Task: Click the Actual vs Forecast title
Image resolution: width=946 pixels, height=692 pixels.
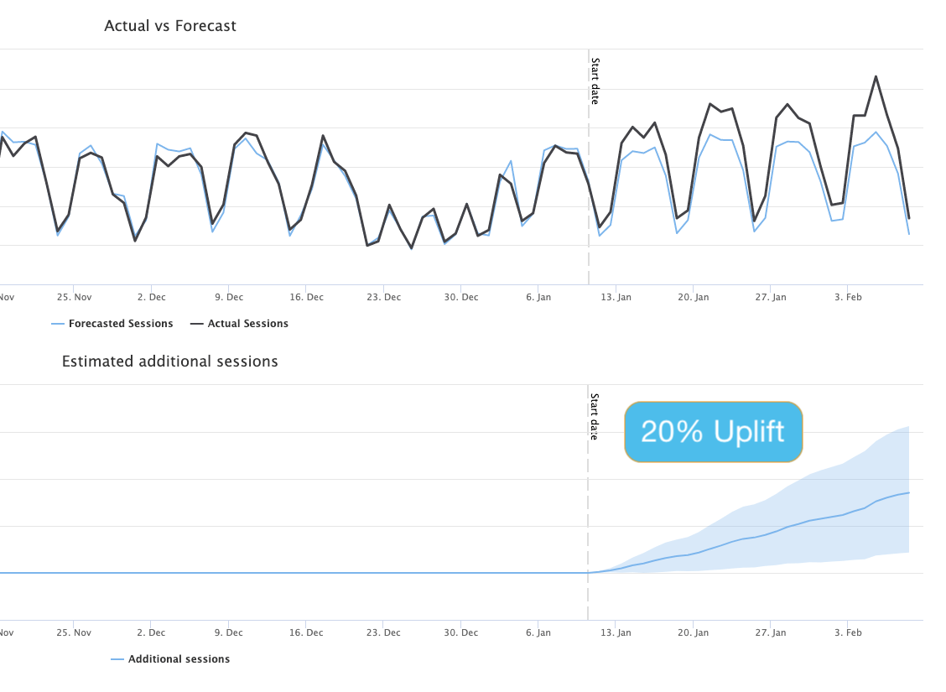Action: coord(170,26)
